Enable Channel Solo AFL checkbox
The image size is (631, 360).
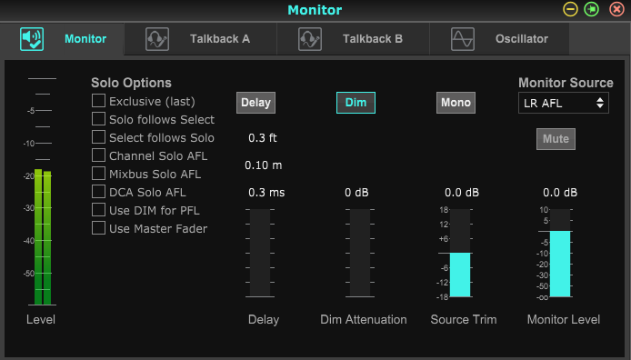98,155
